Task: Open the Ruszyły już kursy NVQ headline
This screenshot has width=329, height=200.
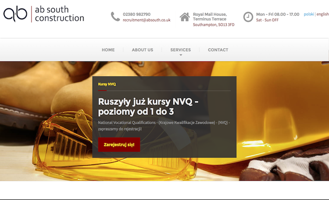Action: point(148,107)
